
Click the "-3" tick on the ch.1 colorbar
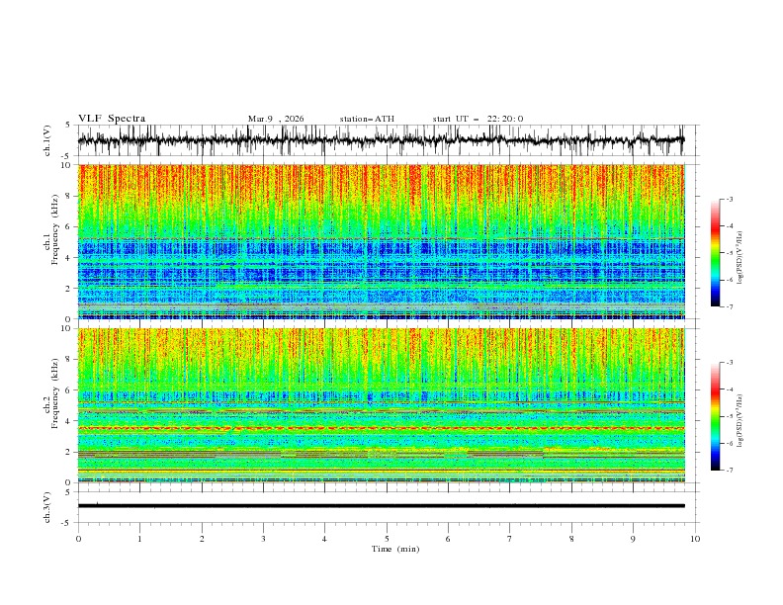pyautogui.click(x=730, y=199)
